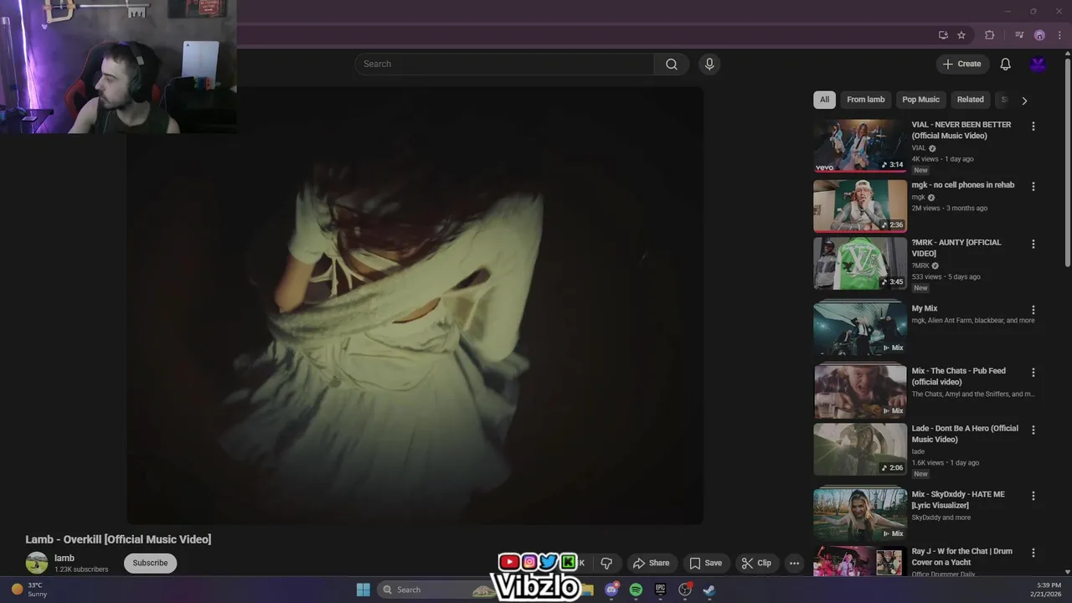The width and height of the screenshot is (1072, 603).
Task: Open Discord from the taskbar
Action: 611,590
